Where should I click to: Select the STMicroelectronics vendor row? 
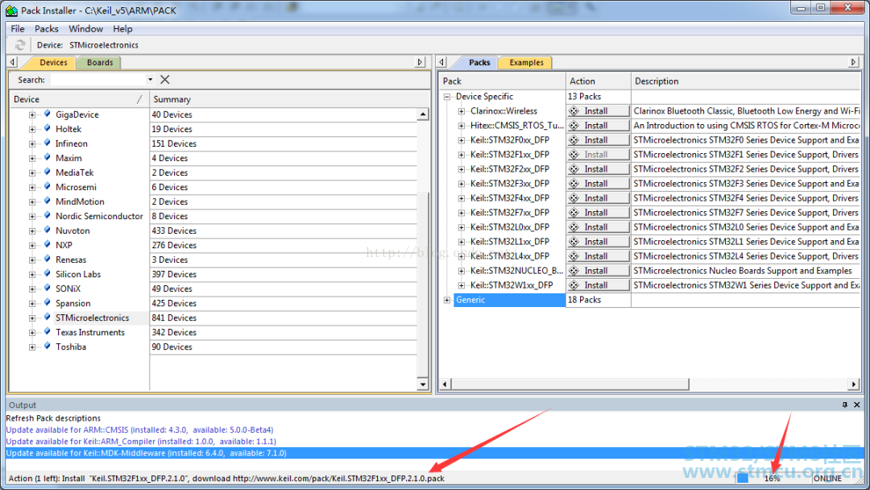pyautogui.click(x=92, y=318)
